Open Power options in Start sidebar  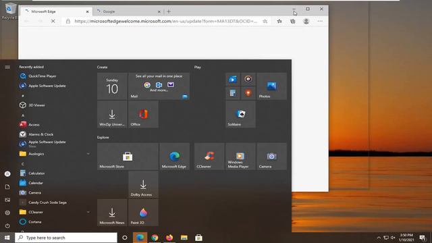point(7,225)
